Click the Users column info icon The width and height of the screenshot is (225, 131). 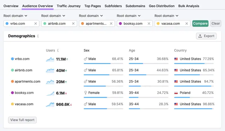click(x=58, y=50)
